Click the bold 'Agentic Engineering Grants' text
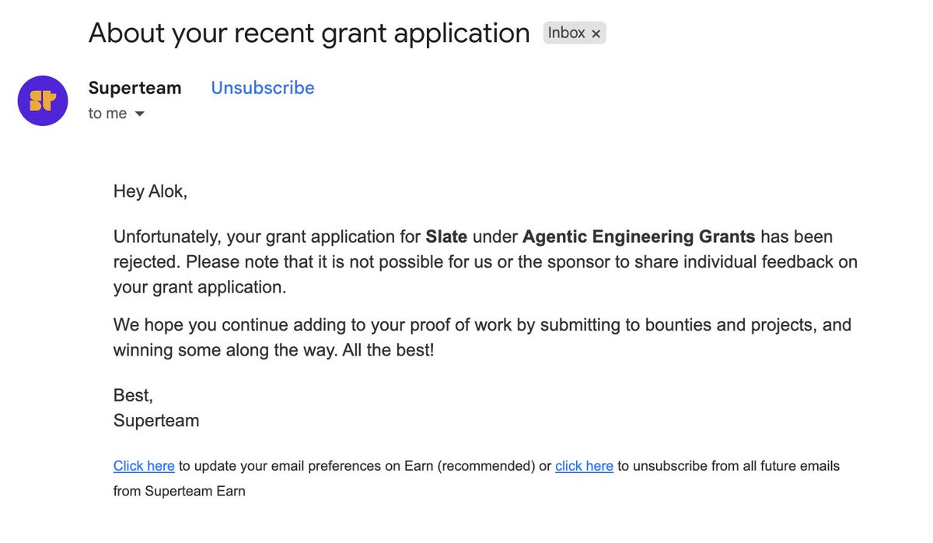Image resolution: width=933 pixels, height=543 pixels. click(639, 236)
